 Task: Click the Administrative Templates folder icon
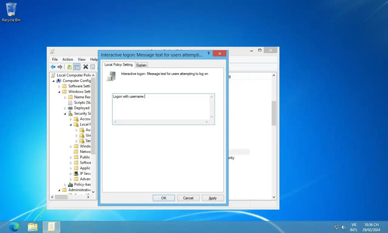pyautogui.click(x=65, y=190)
